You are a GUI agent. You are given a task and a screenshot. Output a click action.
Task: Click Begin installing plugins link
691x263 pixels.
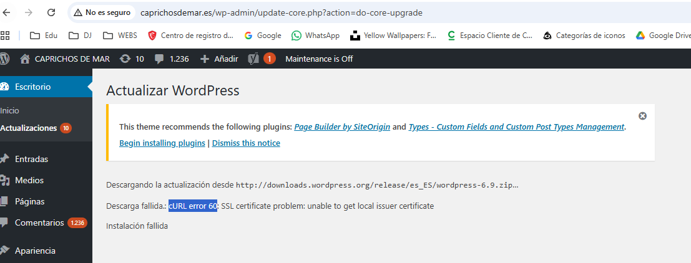162,143
